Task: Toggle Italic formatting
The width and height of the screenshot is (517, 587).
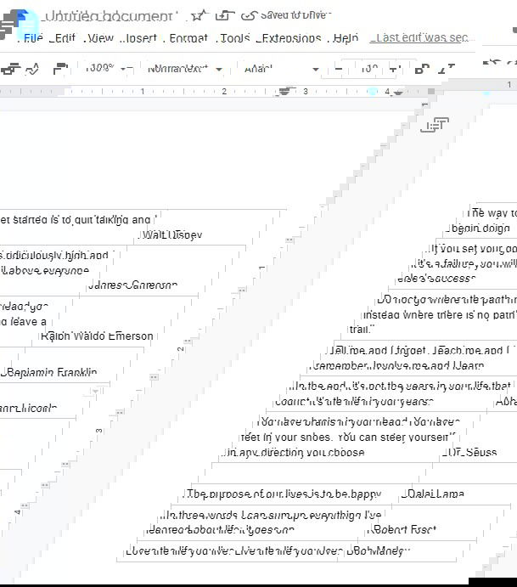Action: click(446, 69)
